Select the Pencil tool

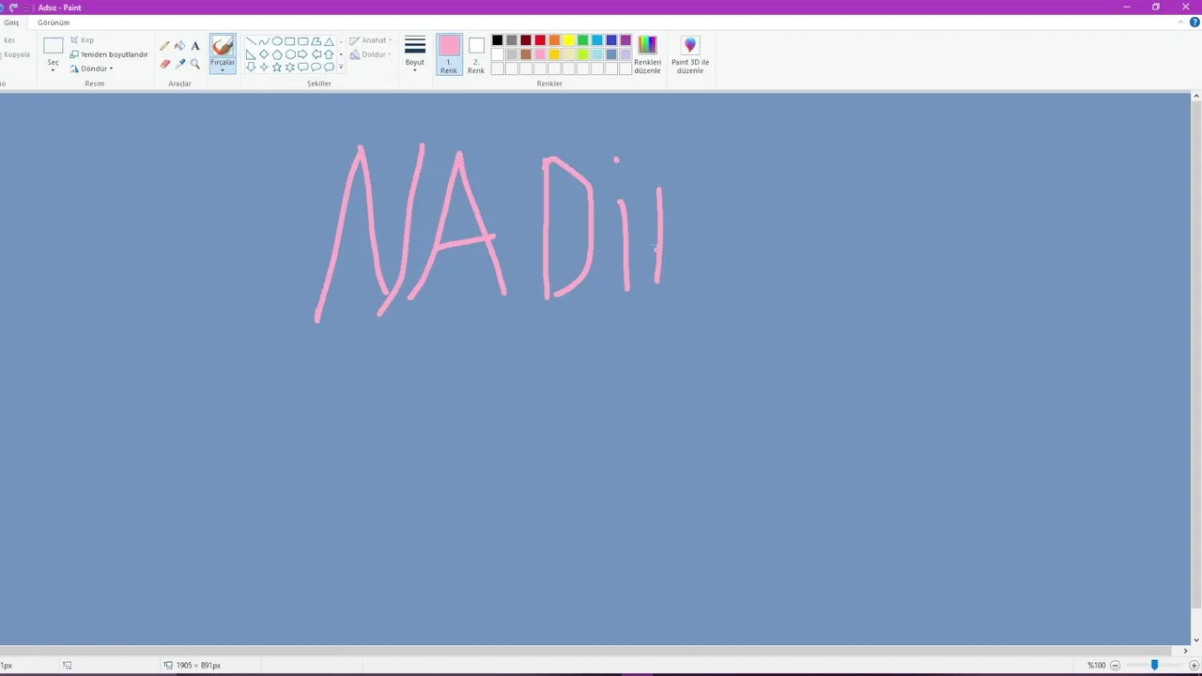pyautogui.click(x=165, y=45)
